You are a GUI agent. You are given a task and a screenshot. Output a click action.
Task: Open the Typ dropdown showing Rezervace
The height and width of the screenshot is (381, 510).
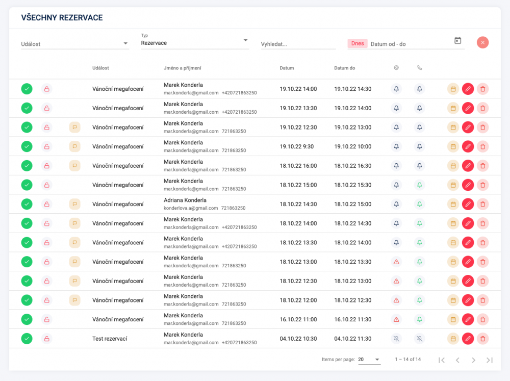click(195, 41)
